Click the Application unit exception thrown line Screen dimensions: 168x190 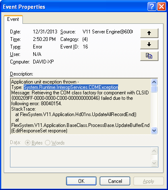[45, 82]
